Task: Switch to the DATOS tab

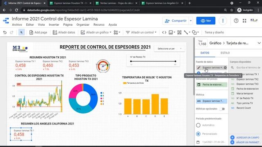Action: click(x=205, y=53)
